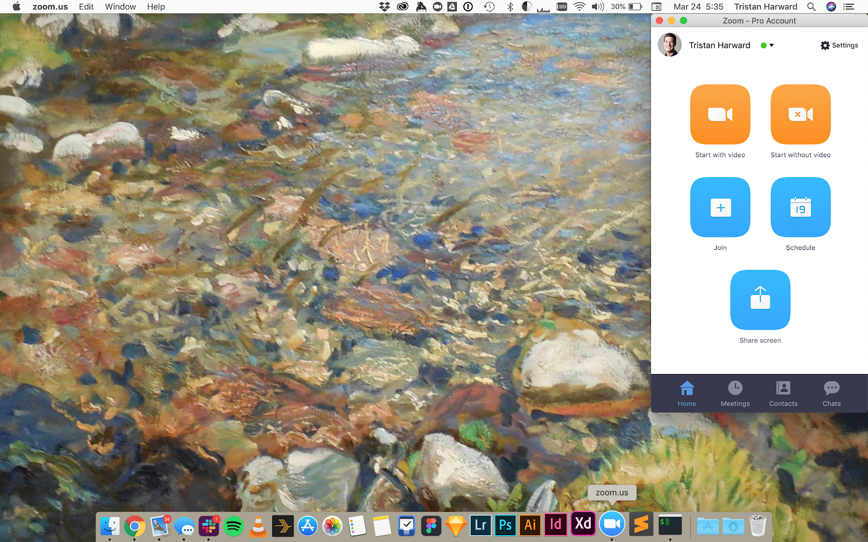Start a meeting with video
The image size is (868, 542).
(x=720, y=114)
